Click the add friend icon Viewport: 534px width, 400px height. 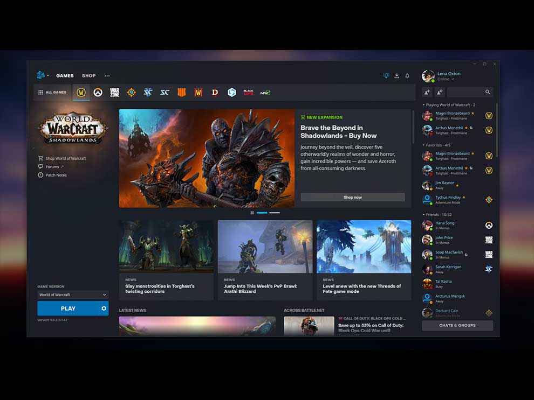tap(427, 92)
